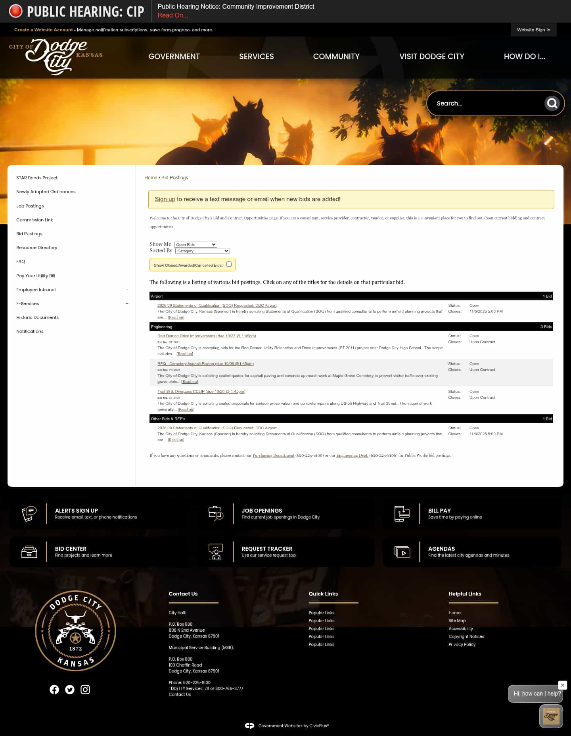
Task: Open the Government menu
Action: [174, 57]
